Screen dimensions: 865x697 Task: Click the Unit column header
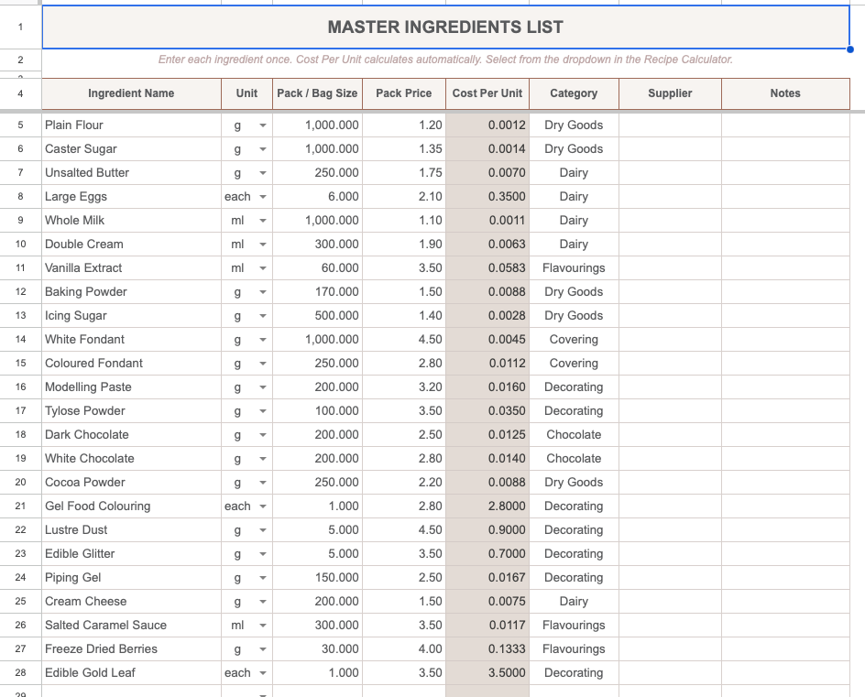click(x=246, y=93)
